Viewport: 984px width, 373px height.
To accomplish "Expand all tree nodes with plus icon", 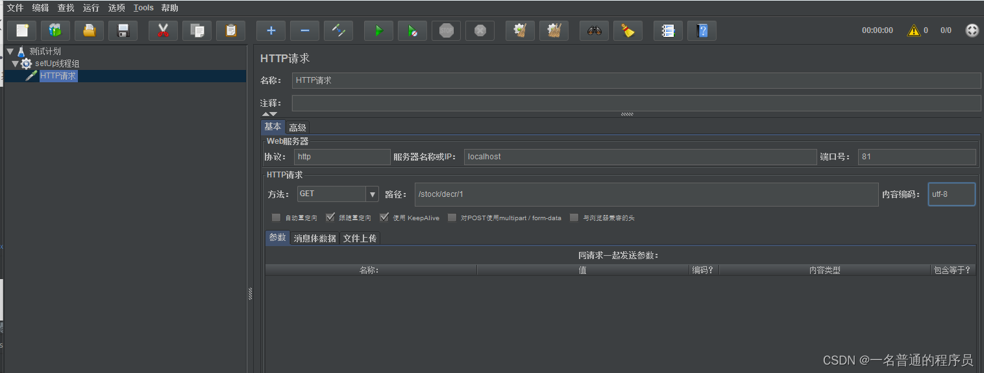I will point(271,30).
